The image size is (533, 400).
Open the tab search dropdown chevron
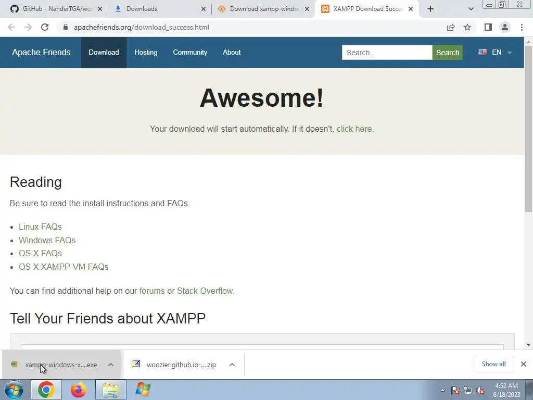coord(471,9)
